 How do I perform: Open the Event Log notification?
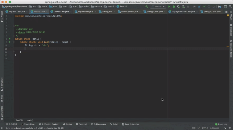221,124
